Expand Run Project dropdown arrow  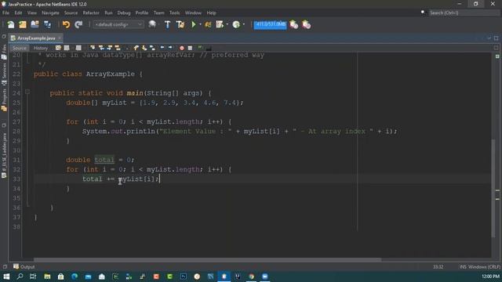[200, 24]
